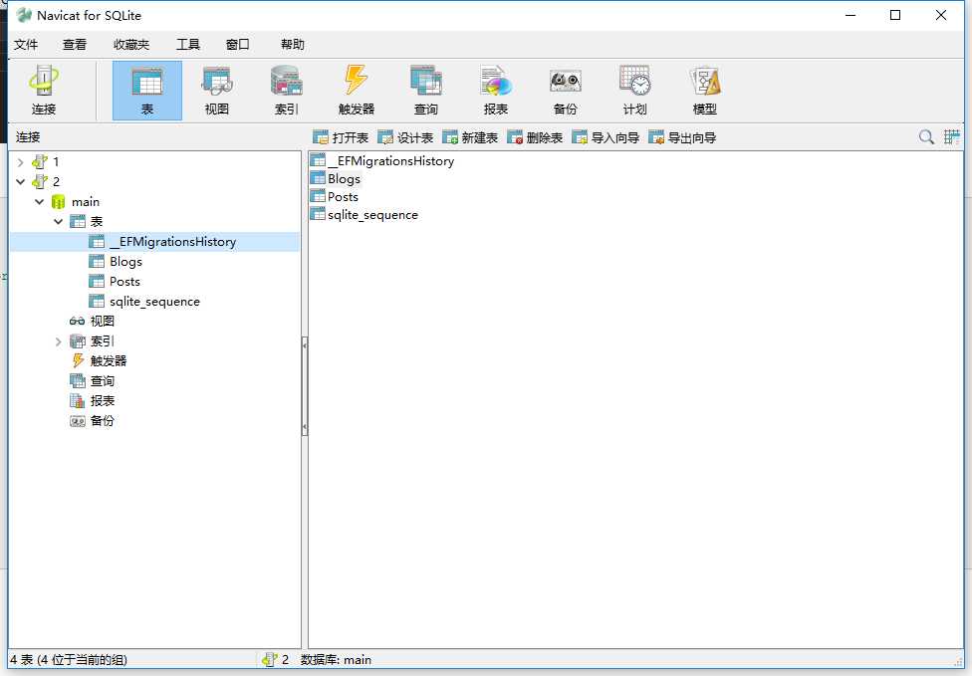Viewport: 972px width, 676px height.
Task: Open the 视图 (View) toolbar icon
Action: point(217,91)
